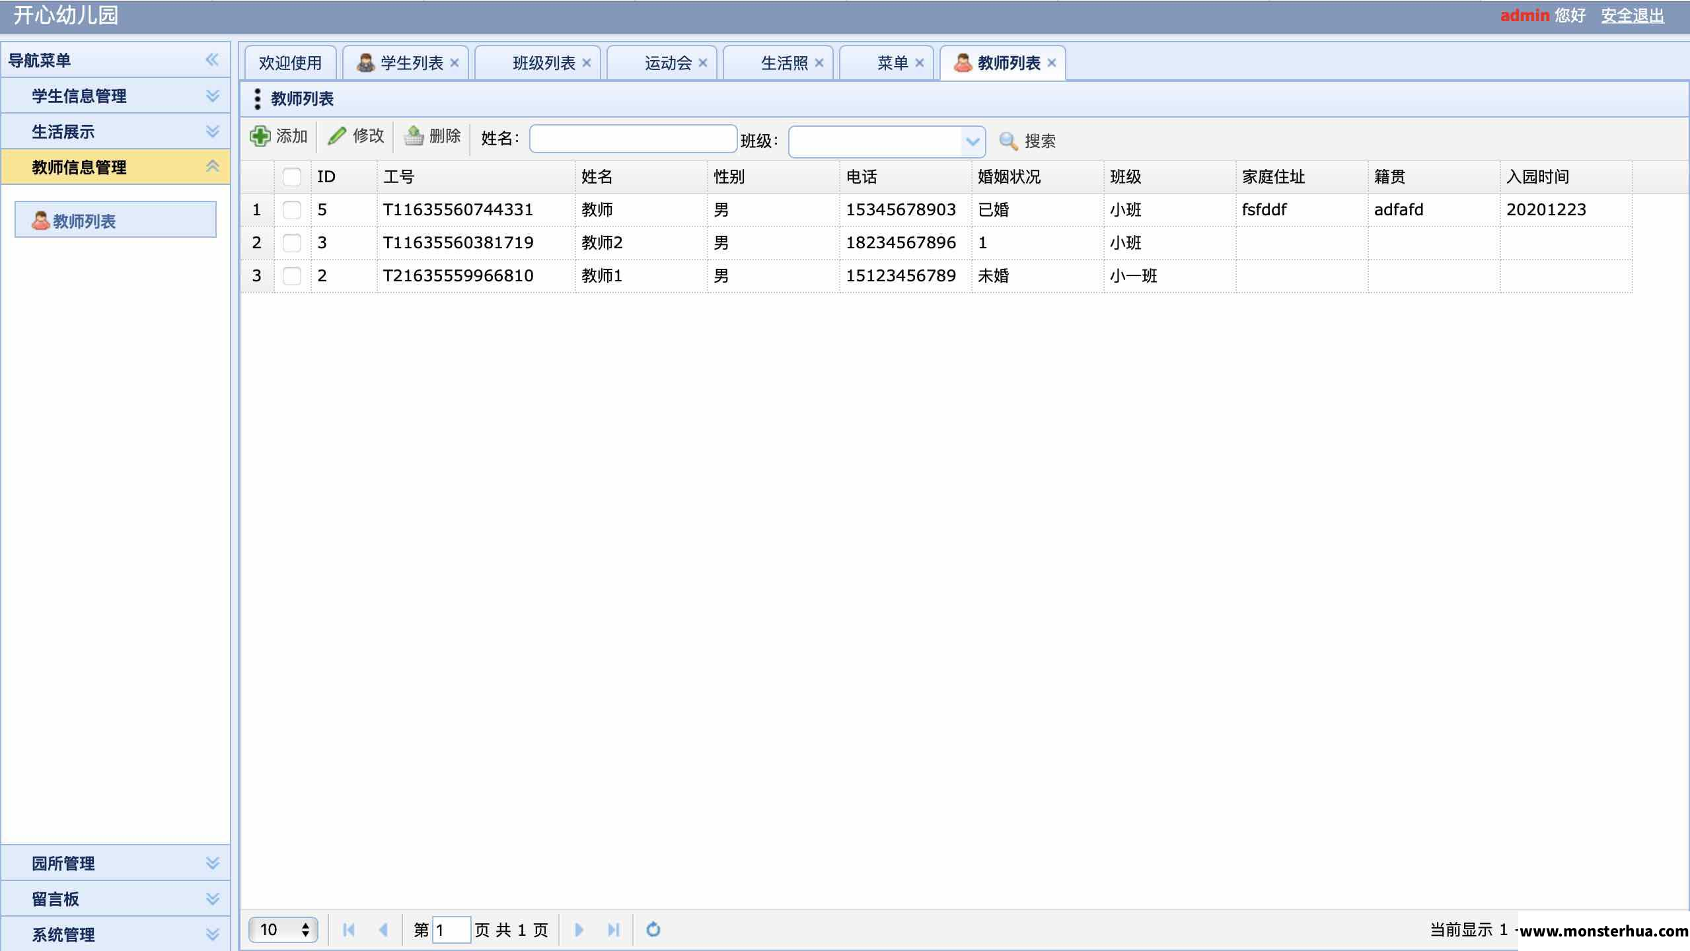Close the 学生列表 tab
1690x951 pixels.
coord(455,63)
